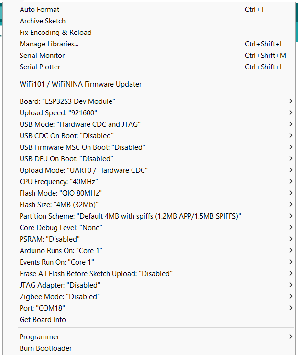Click Get Board Info
Screen dimensions: 298x358
[43, 320]
